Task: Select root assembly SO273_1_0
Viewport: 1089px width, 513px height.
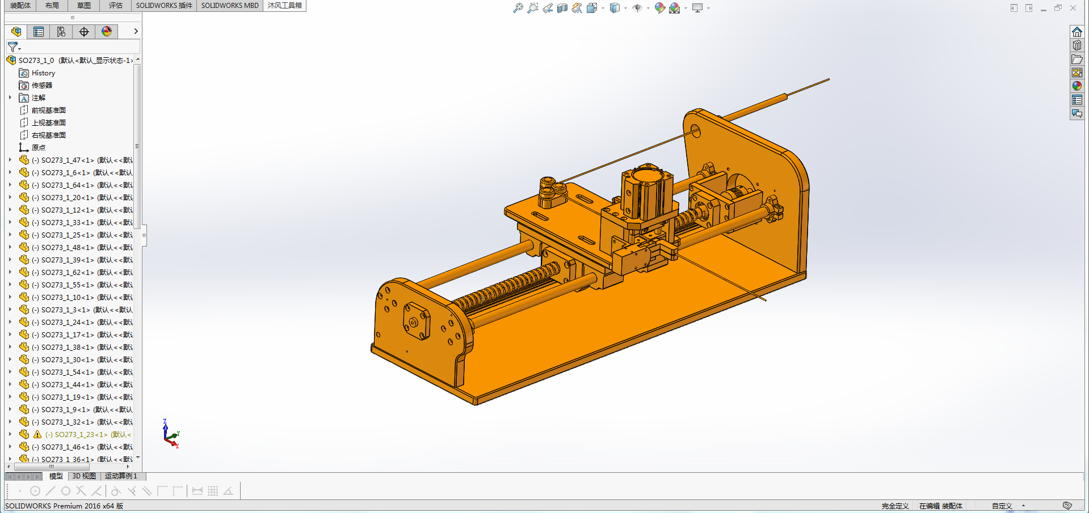Action: point(70,61)
